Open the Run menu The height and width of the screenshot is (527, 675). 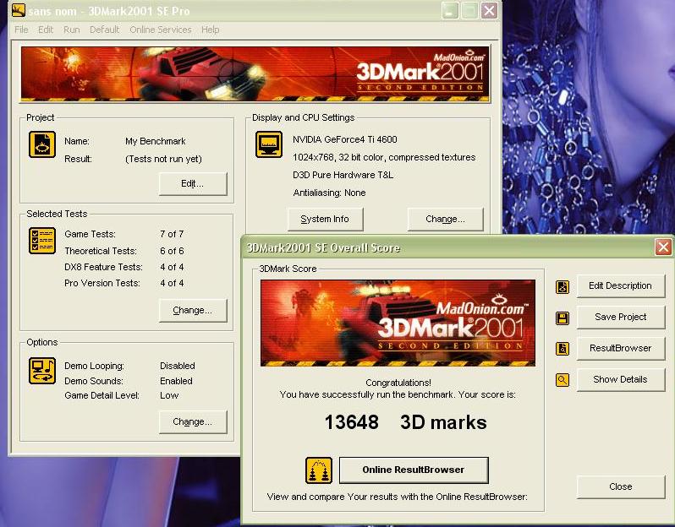[x=71, y=30]
